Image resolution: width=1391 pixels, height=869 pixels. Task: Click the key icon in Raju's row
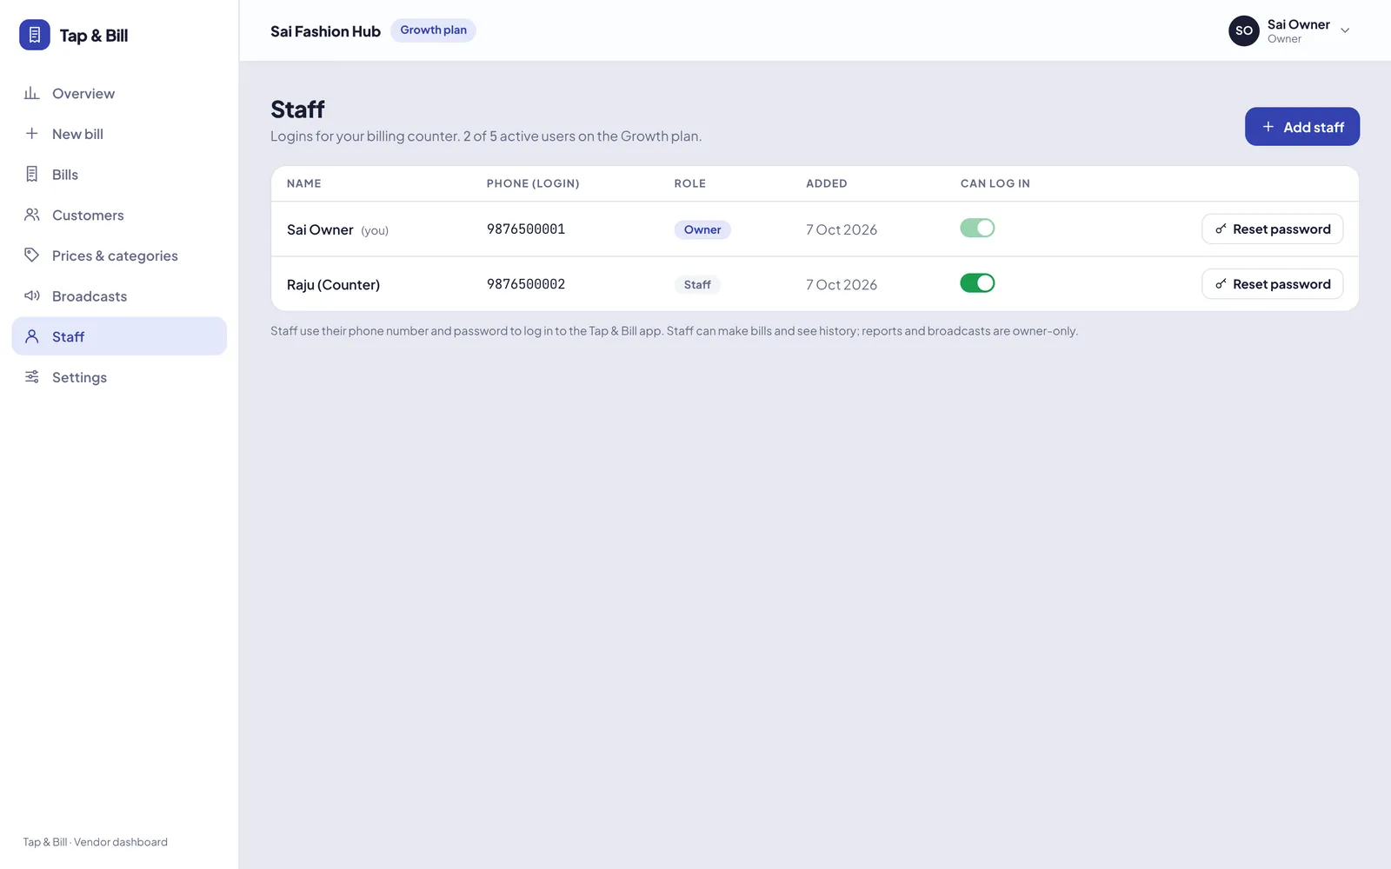tap(1221, 284)
